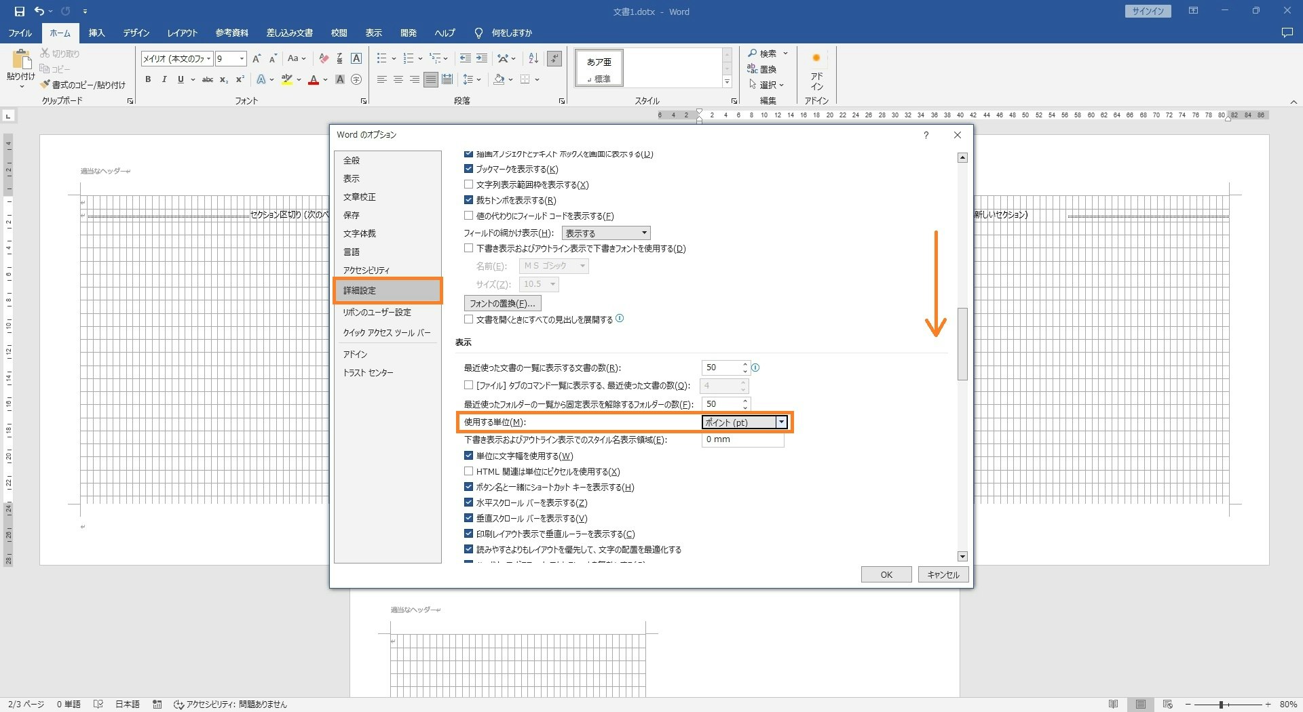Click the サインイン button in title bar
This screenshot has height=712, width=1303.
coord(1148,11)
